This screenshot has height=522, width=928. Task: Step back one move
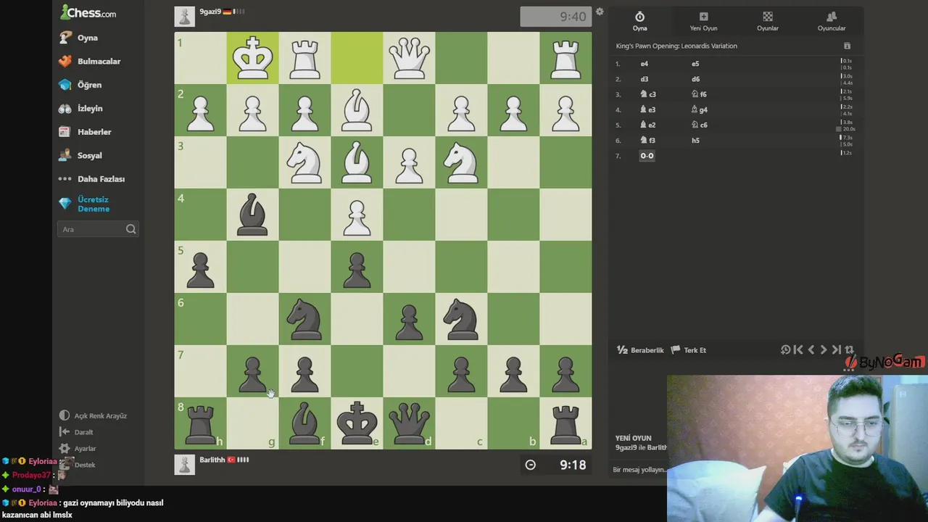click(x=811, y=350)
